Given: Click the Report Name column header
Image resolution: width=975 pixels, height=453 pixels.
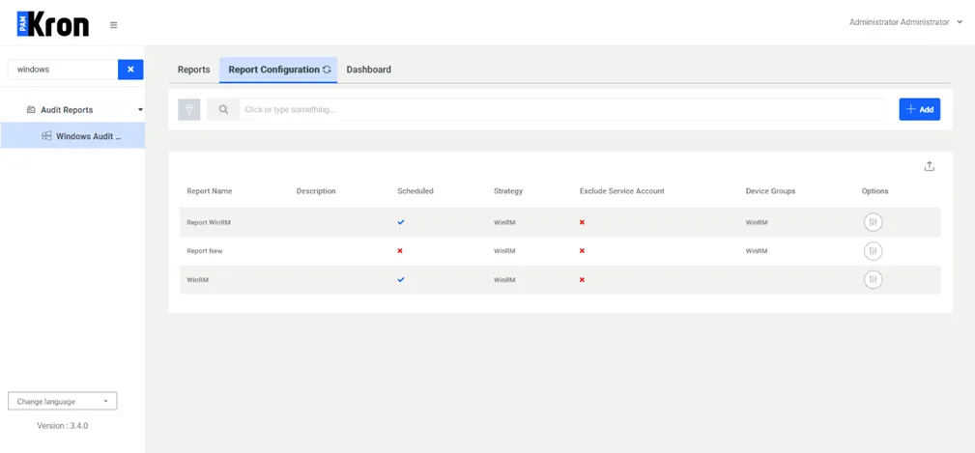Looking at the screenshot, I should [210, 191].
